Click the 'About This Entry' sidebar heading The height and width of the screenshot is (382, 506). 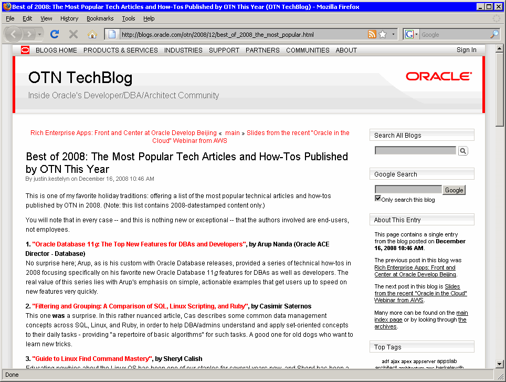point(397,220)
